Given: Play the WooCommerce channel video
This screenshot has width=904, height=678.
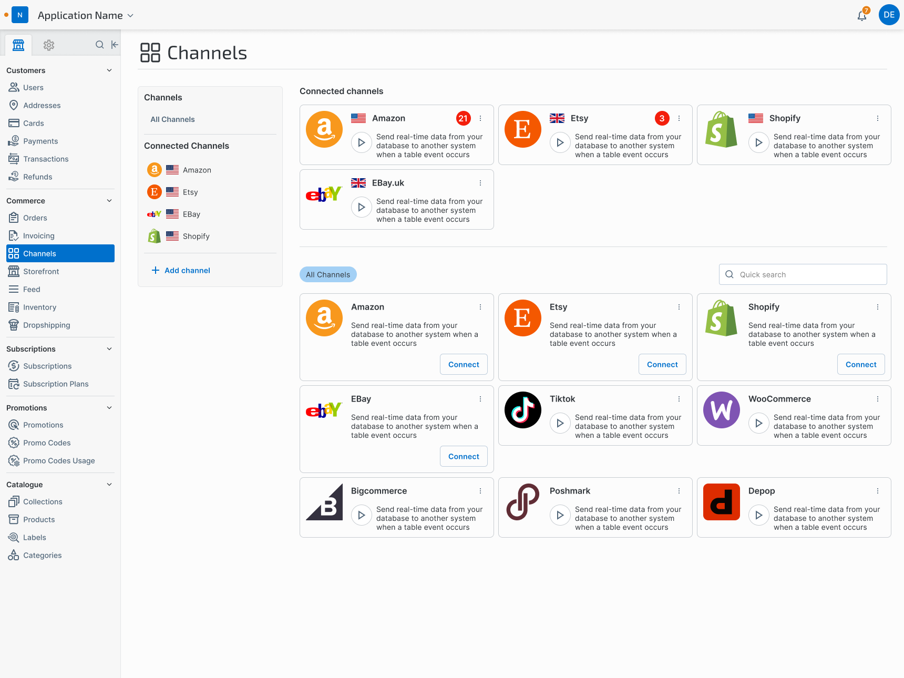Looking at the screenshot, I should pos(759,423).
